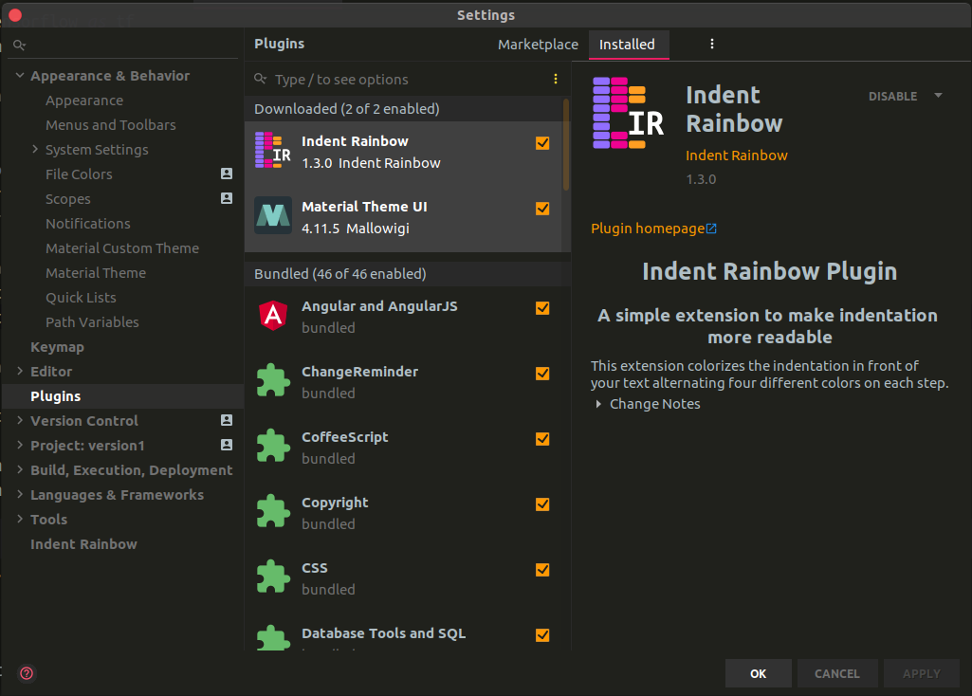Open the help question mark icon
This screenshot has width=972, height=696.
point(27,673)
